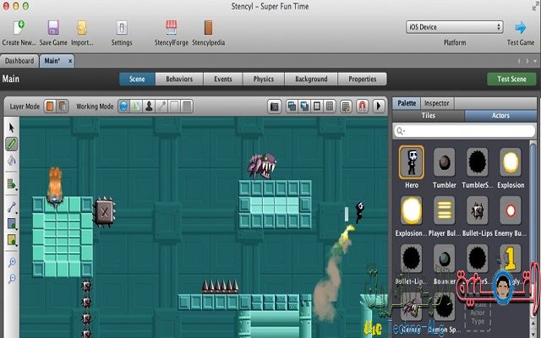Toggle the magnet snapping button
Screen dimensions: 541x338
361,106
